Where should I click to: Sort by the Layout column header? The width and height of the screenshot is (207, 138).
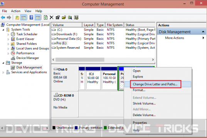tap(89, 25)
